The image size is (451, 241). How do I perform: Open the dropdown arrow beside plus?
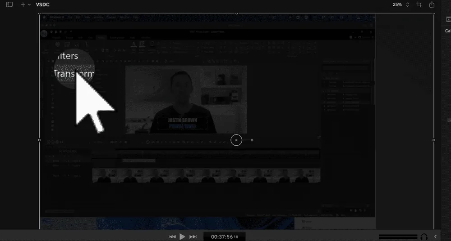(29, 4)
